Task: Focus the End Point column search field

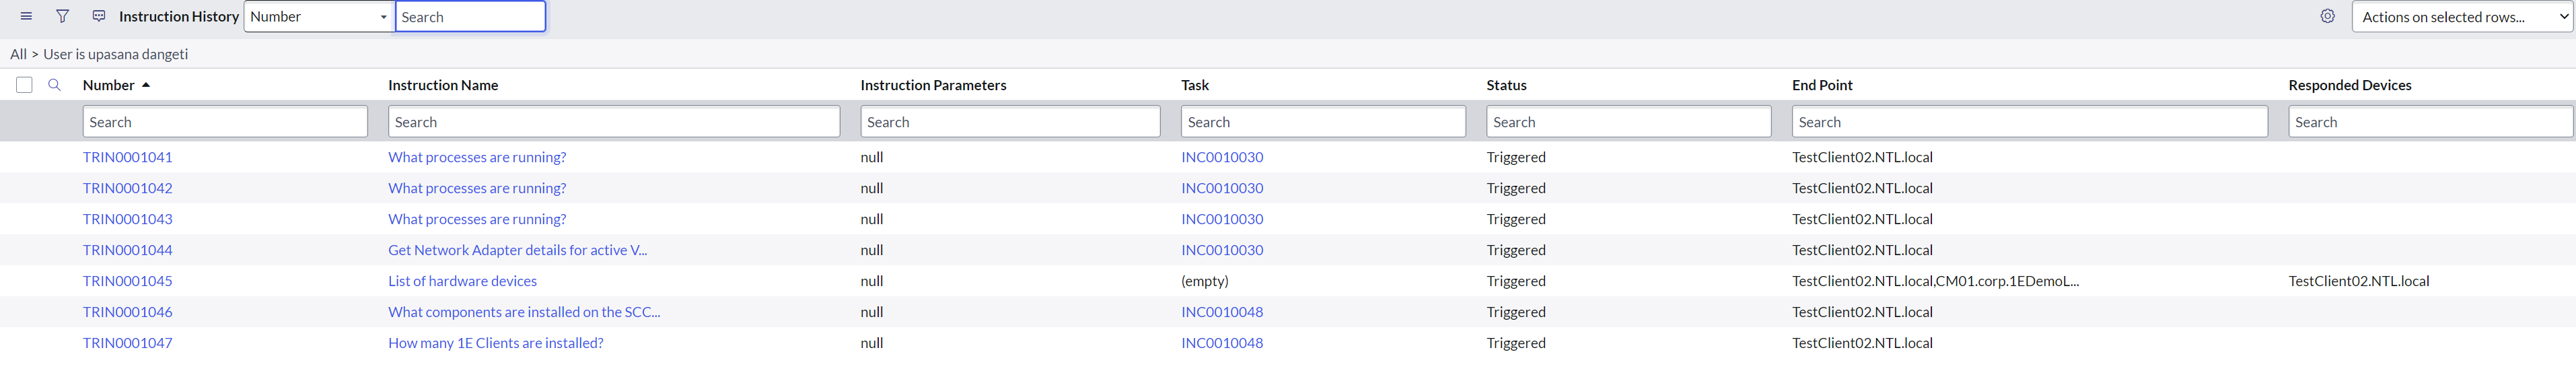Action: [x=2029, y=122]
